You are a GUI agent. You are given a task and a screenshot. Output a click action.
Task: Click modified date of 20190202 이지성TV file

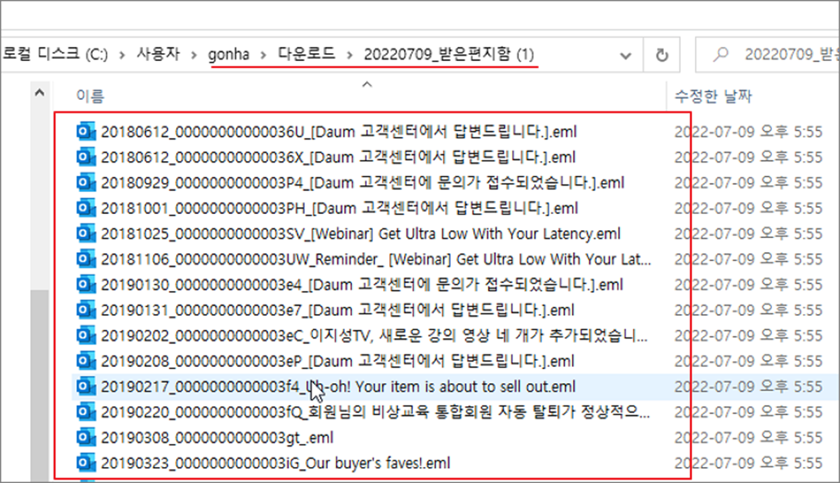pyautogui.click(x=748, y=335)
